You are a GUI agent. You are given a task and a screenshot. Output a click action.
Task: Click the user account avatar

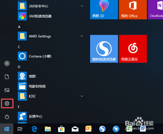[x=7, y=63]
